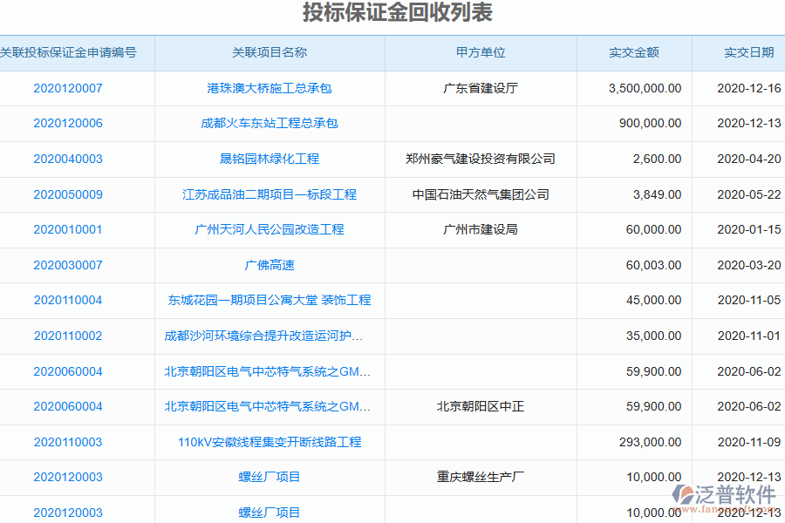Select the 螺丝厂项目 link in bottom row
Viewport: 785px width, 523px height.
click(x=266, y=512)
